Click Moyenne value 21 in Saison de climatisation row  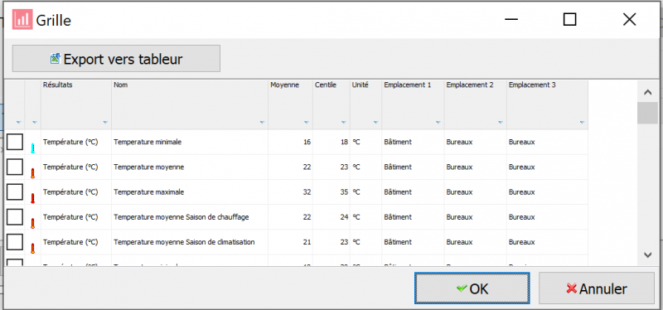291,242
